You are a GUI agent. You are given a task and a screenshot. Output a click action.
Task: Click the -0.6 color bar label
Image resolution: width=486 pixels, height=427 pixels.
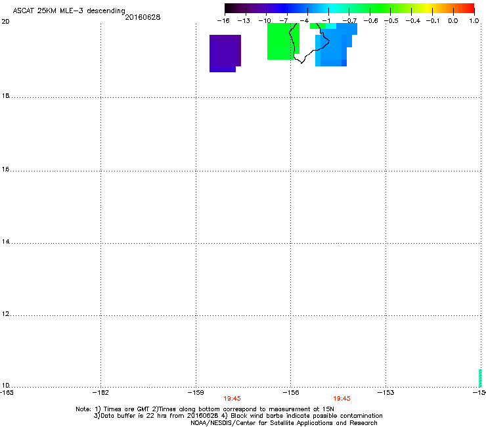coord(370,21)
